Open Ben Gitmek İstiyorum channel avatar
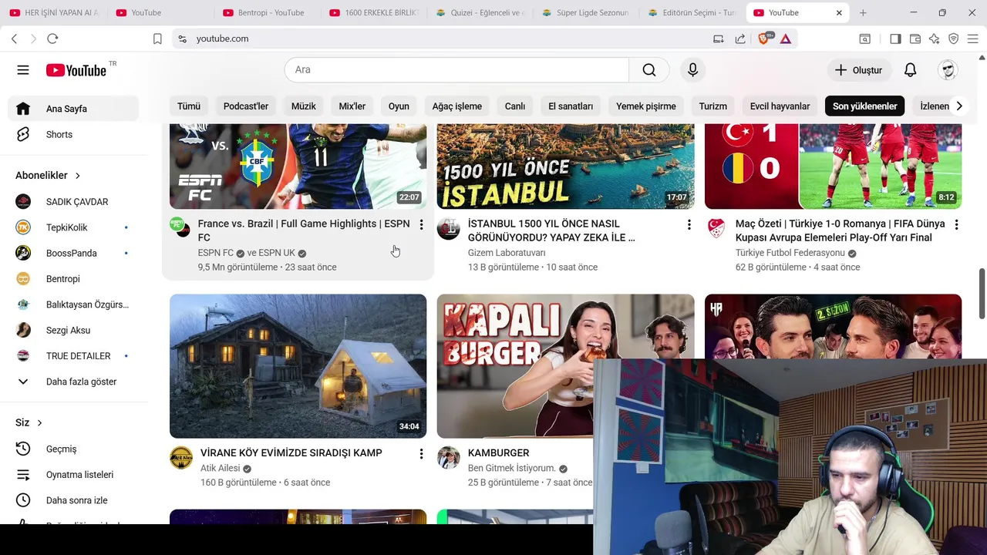The width and height of the screenshot is (987, 555). coord(448,458)
